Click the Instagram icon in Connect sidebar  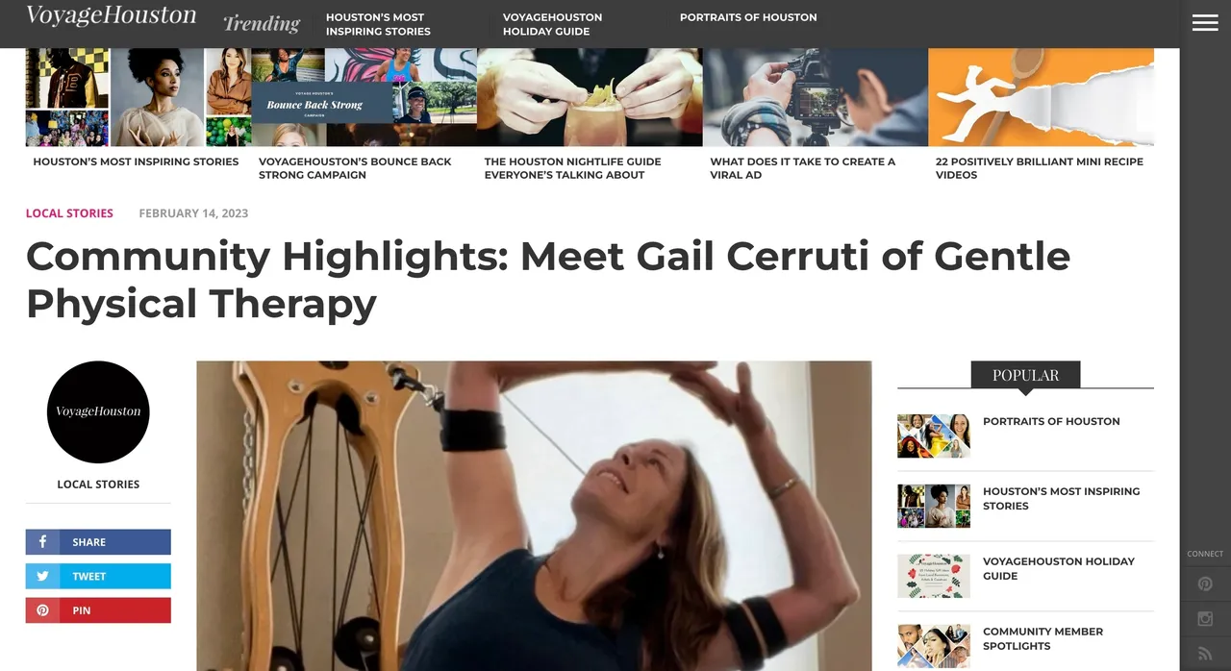point(1205,619)
